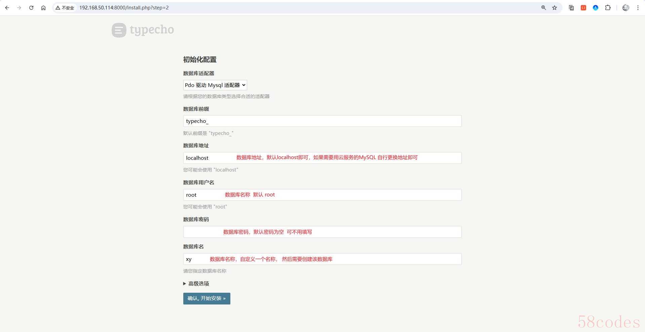The image size is (645, 332).
Task: Click the gray copy-document extension icon
Action: tap(571, 8)
